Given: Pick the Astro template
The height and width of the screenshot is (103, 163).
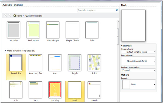Looking at the screenshot, I should coord(94,63).
